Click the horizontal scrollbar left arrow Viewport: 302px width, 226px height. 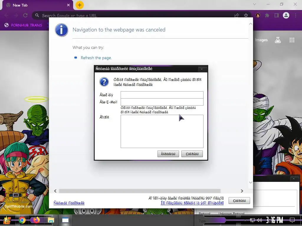pos(55,191)
